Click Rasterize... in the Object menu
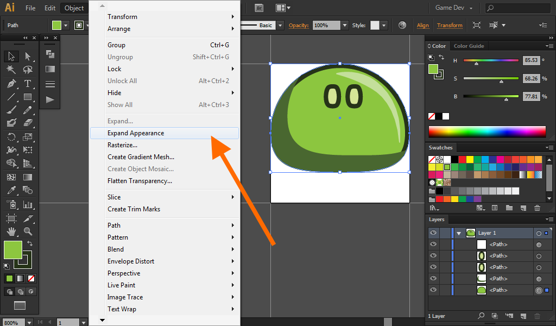The image size is (556, 326). [122, 145]
